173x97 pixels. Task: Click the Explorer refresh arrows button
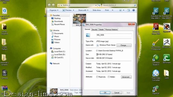coord(99,5)
